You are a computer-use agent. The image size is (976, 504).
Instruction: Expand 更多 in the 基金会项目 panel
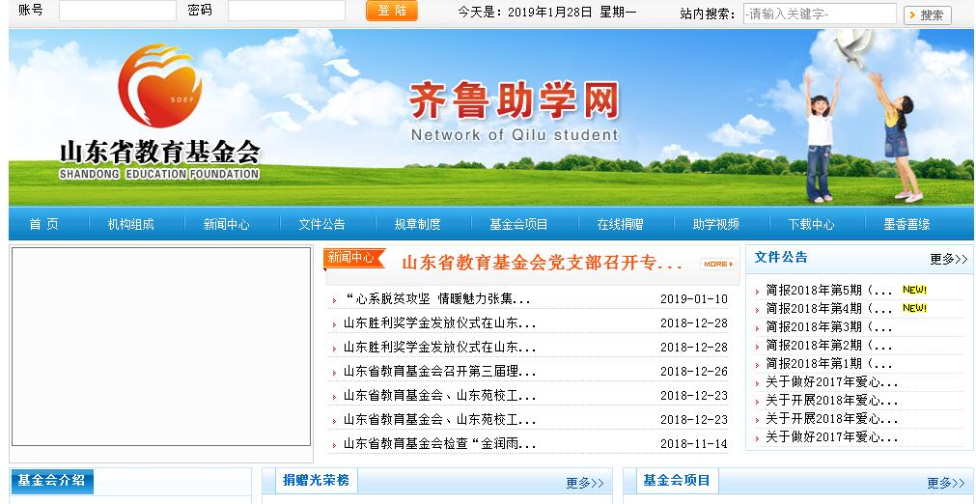[x=945, y=483]
